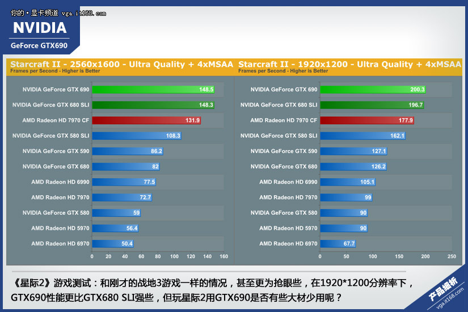468x312 pixels.
Task: Click the 67.7 HD 6970 bar
Action: (x=338, y=243)
